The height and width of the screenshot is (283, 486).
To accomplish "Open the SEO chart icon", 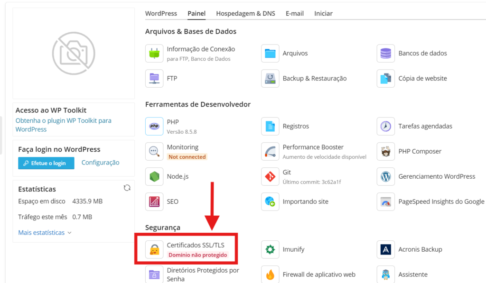I will click(154, 201).
